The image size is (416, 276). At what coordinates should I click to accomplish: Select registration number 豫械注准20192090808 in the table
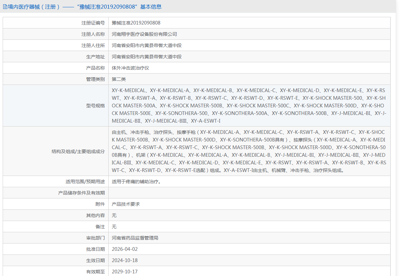[x=136, y=23]
